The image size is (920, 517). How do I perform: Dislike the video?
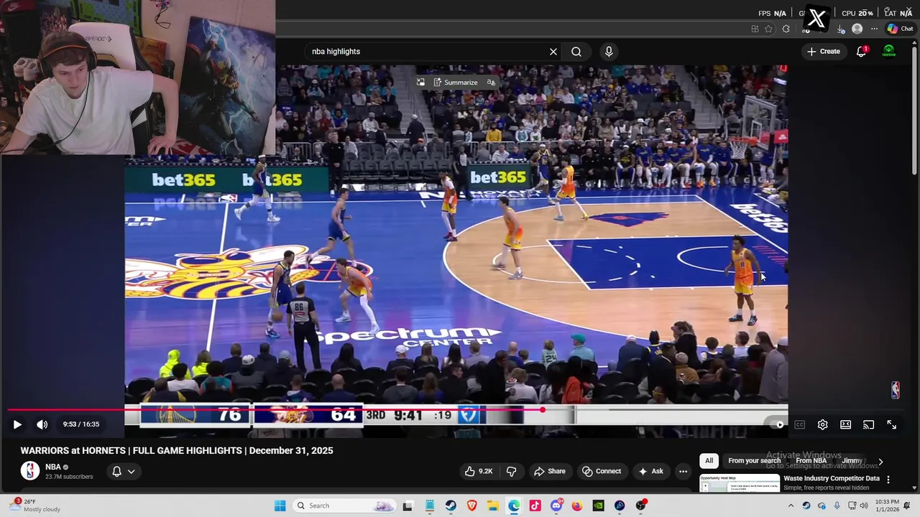click(512, 472)
